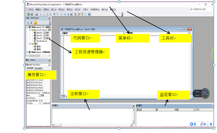
Task: Open the Sheet1 Worksheet object dropdown
Action: tap(49, 65)
